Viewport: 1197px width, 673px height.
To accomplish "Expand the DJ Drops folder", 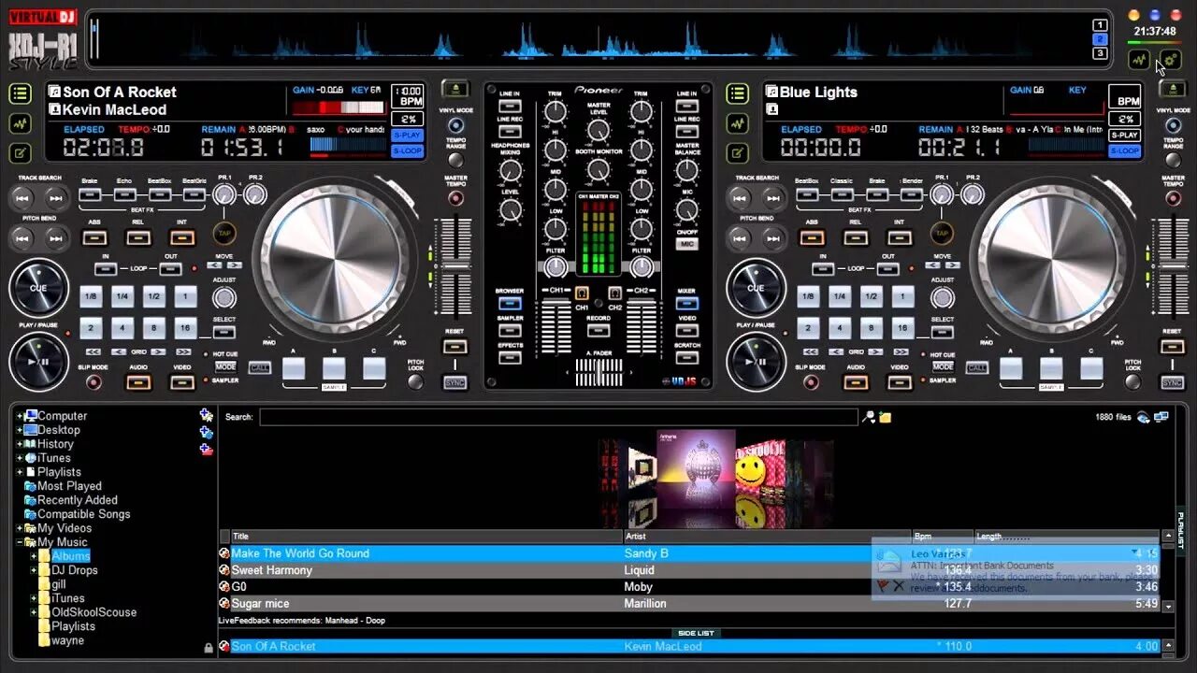I will click(x=34, y=570).
